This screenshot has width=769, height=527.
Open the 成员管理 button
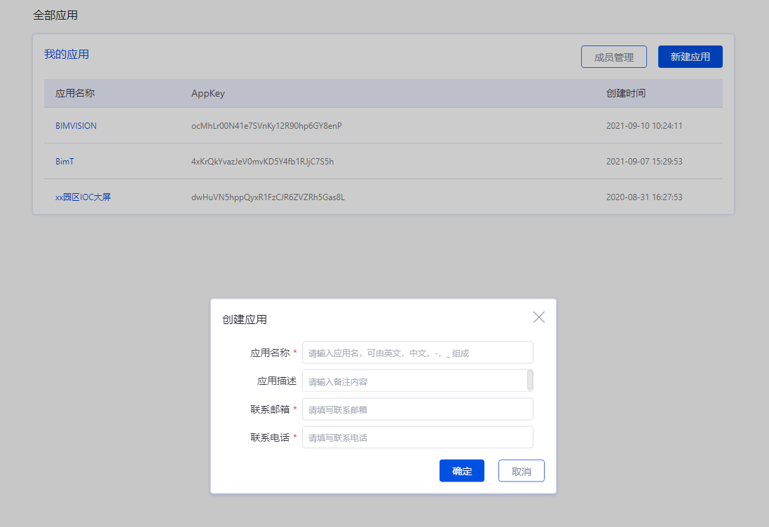613,57
